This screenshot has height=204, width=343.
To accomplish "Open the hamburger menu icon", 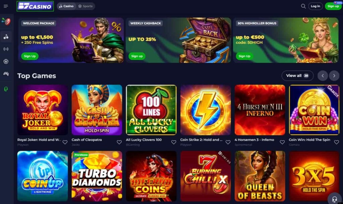I will [6, 6].
